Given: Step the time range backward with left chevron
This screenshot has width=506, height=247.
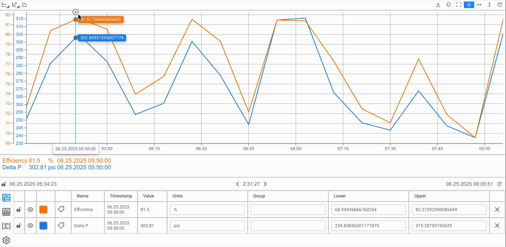Looking at the screenshot, I should pos(238,184).
